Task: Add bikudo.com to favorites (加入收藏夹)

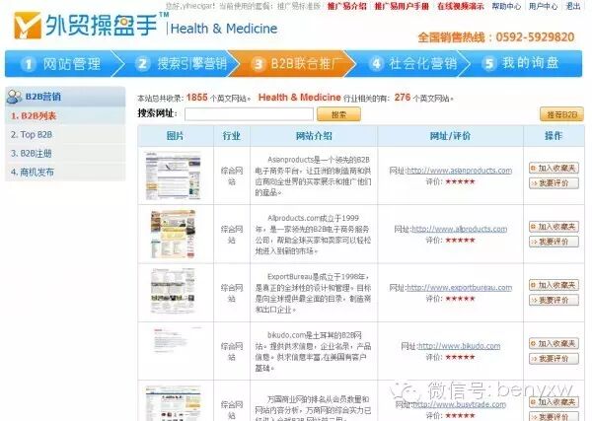Action: (554, 343)
